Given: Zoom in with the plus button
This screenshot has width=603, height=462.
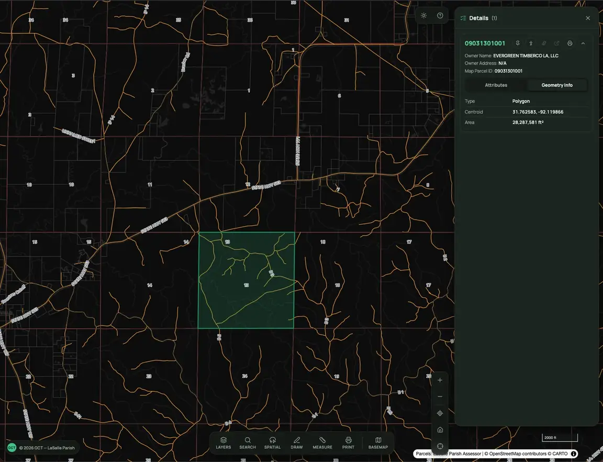Looking at the screenshot, I should click(x=440, y=380).
